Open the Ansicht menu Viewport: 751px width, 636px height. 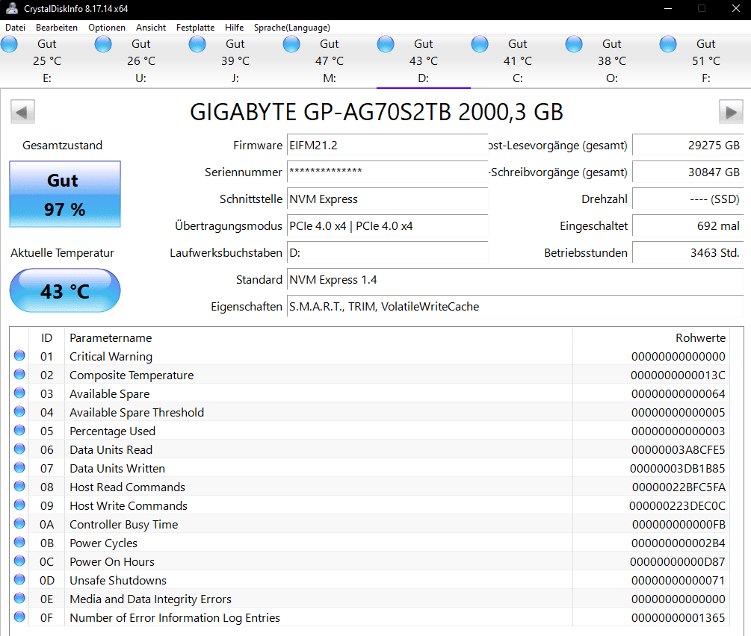coord(151,28)
